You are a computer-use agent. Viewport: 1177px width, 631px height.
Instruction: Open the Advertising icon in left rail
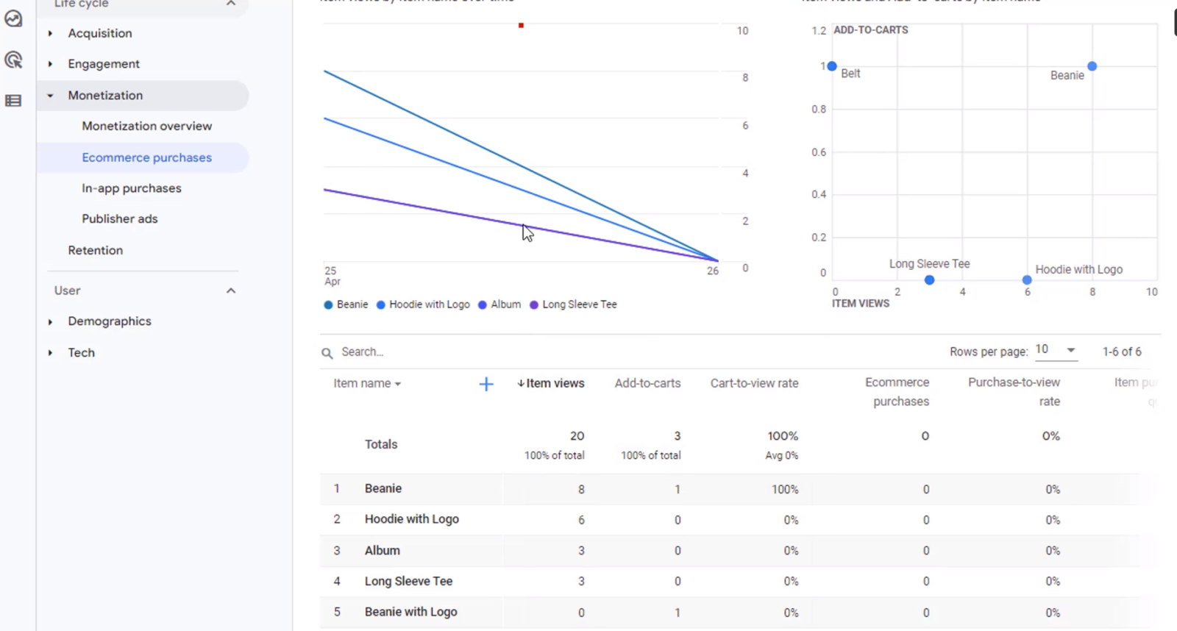click(13, 60)
